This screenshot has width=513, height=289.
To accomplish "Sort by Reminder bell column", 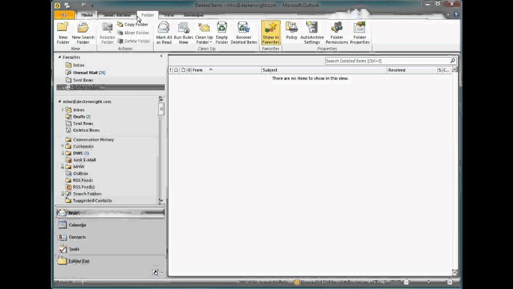I will point(176,70).
